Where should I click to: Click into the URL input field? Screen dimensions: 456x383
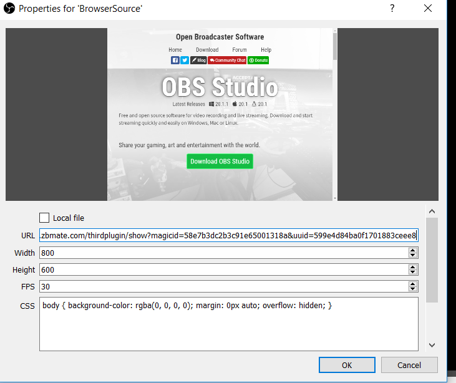[x=229, y=235]
